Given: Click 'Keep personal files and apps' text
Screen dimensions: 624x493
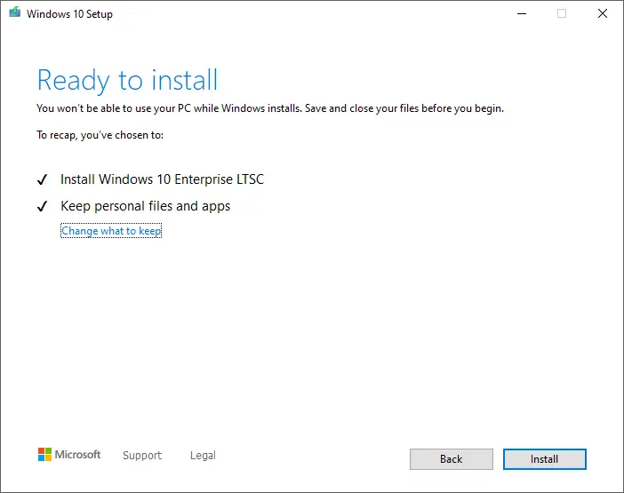Looking at the screenshot, I should (145, 206).
